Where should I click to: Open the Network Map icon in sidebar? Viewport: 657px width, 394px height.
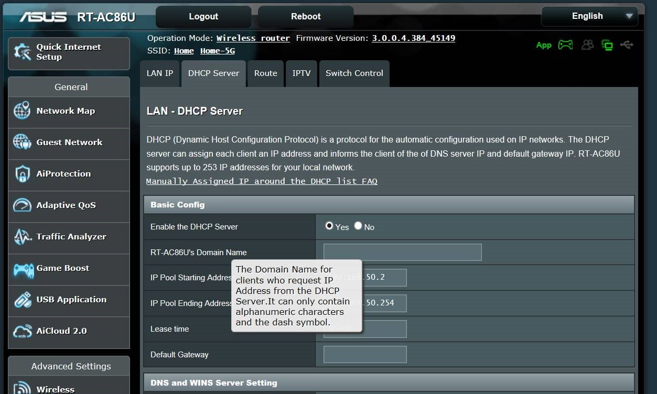[x=22, y=111]
